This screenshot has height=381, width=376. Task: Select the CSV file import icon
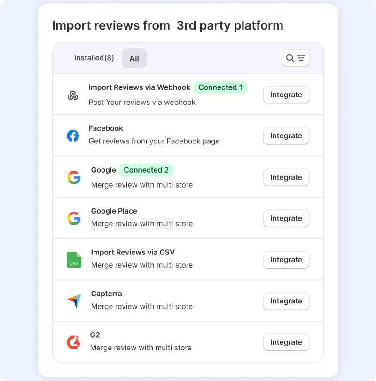click(x=73, y=259)
